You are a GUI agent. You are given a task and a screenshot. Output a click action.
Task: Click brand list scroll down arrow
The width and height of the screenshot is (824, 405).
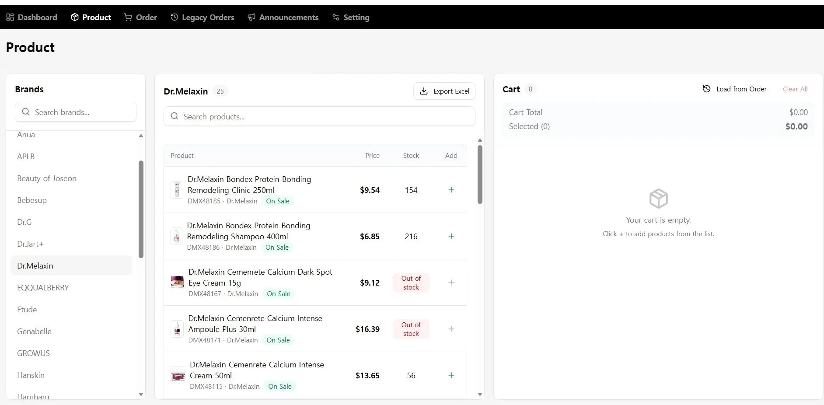point(141,394)
